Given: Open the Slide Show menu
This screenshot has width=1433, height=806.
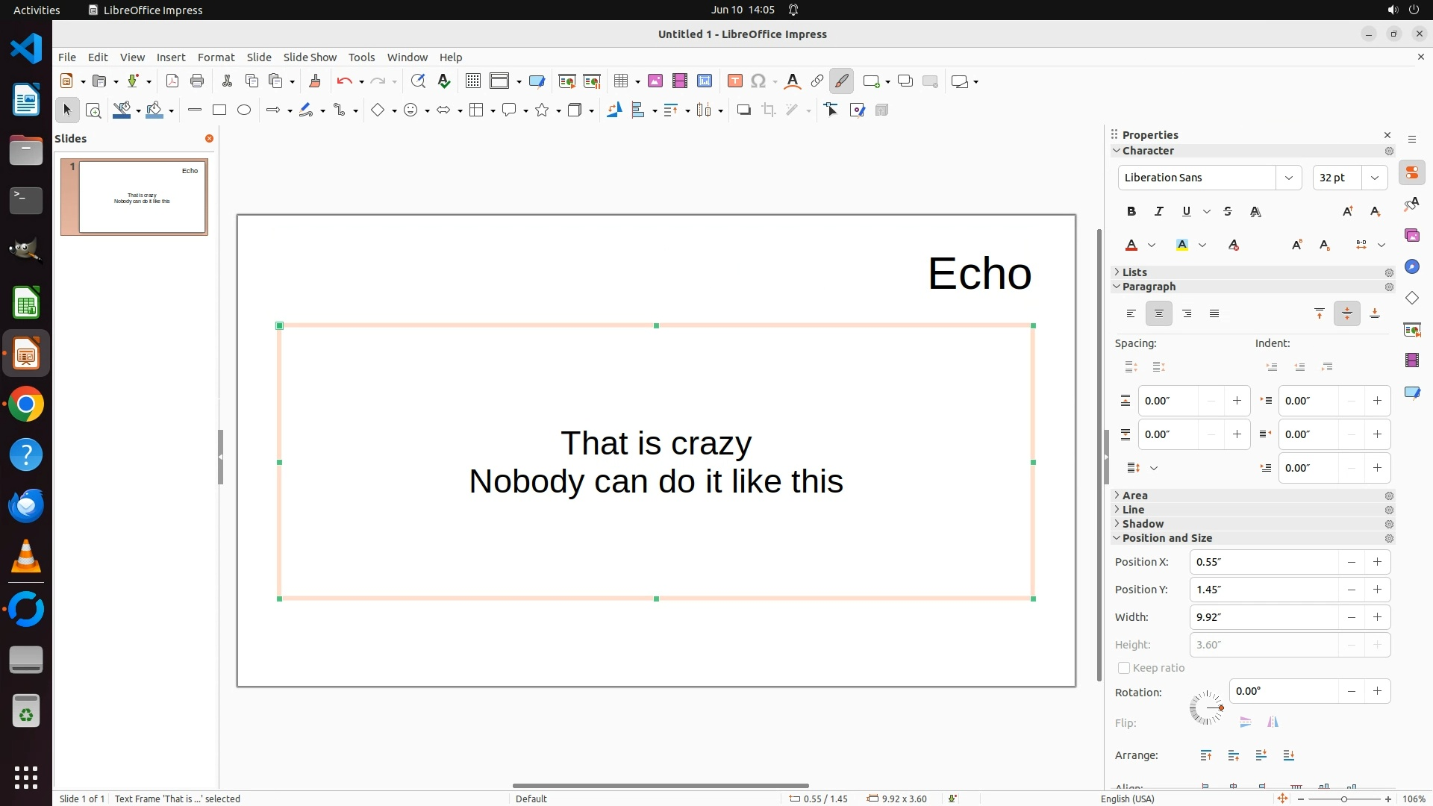Looking at the screenshot, I should click(310, 57).
